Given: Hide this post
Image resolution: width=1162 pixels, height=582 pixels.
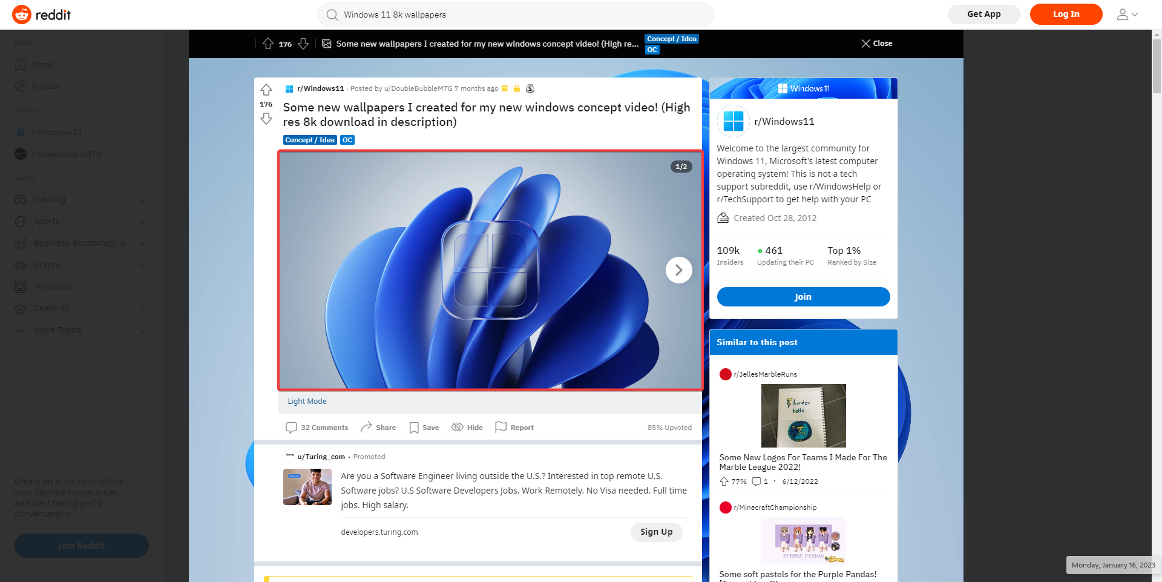Looking at the screenshot, I should (x=467, y=428).
